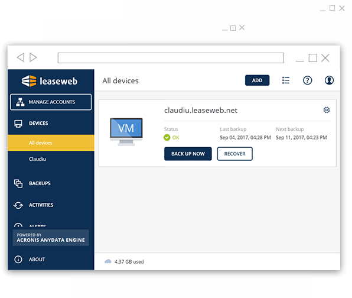Screen dimensions: 352x298
Task: Open the user account profile icon
Action: point(329,80)
